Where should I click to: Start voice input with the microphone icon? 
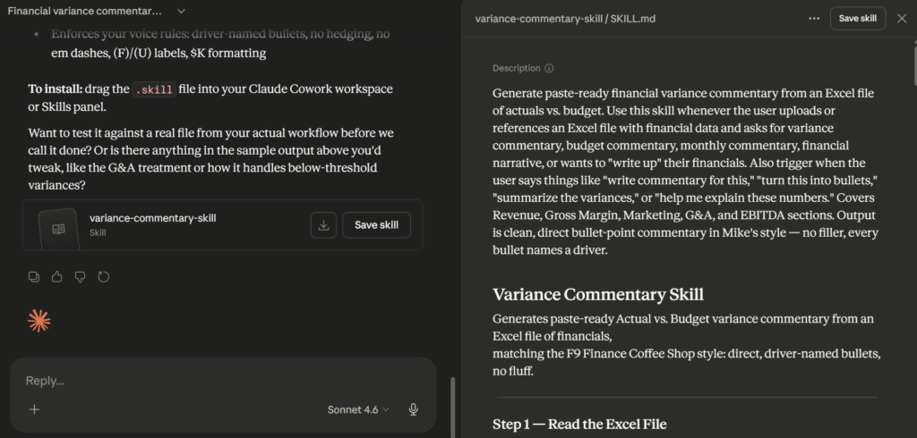point(414,409)
